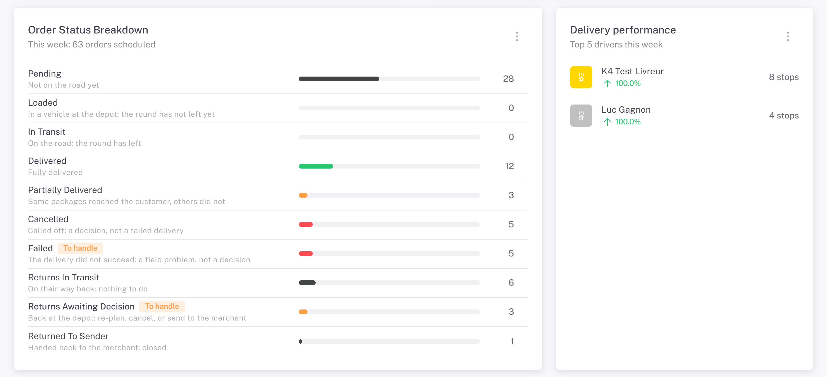Screen dimensions: 827x377
Task: Click the Failed status label
Action: point(40,248)
